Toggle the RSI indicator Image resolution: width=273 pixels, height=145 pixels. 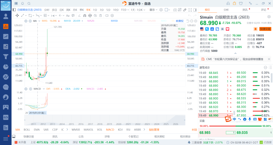coord(128,130)
